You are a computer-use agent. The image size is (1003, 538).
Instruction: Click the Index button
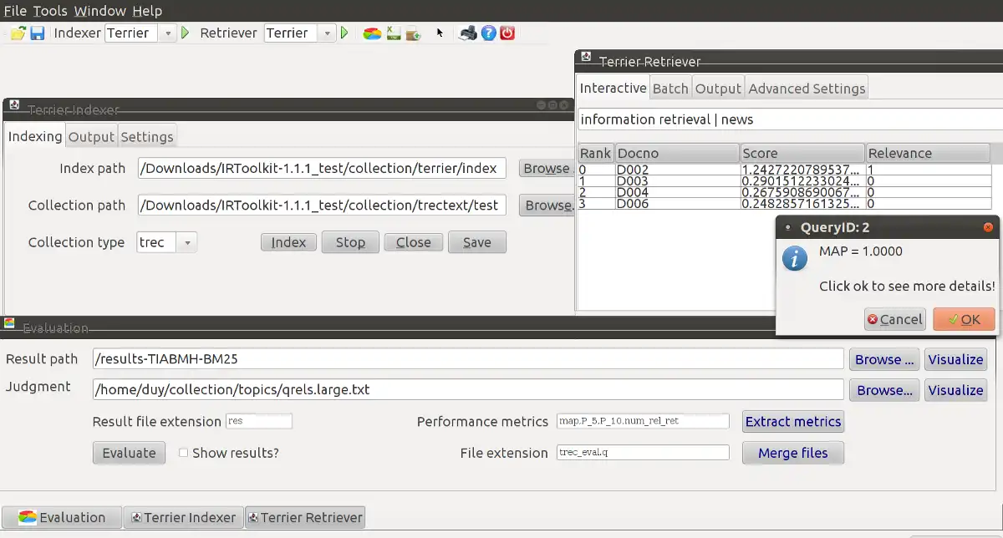[288, 242]
